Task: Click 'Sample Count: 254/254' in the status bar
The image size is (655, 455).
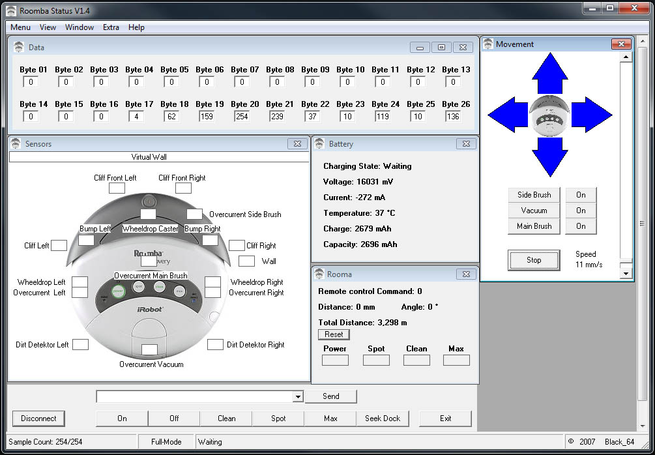Action: pos(46,441)
